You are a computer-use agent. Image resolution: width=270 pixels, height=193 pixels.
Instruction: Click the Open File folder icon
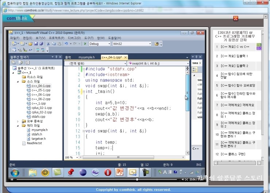coord(31,44)
